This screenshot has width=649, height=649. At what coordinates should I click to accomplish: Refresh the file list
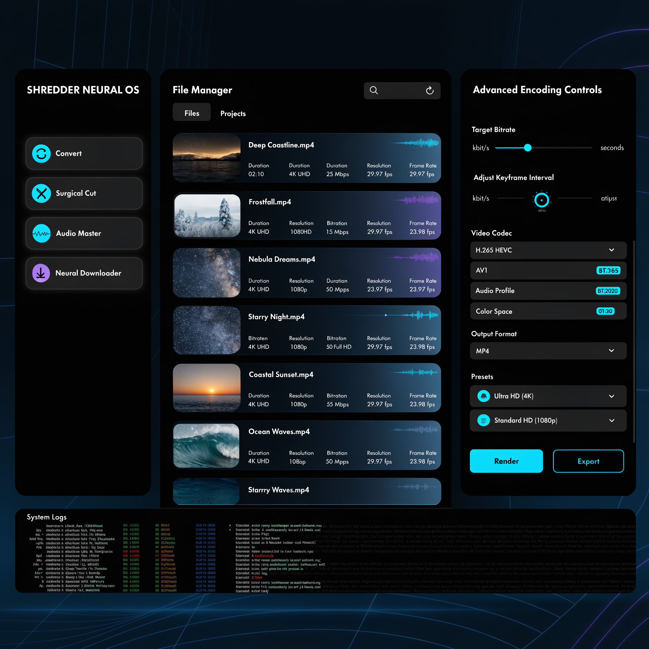pos(430,90)
